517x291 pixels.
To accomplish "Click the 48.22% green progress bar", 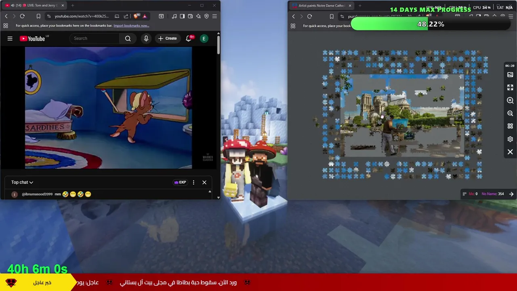I will coord(431,24).
